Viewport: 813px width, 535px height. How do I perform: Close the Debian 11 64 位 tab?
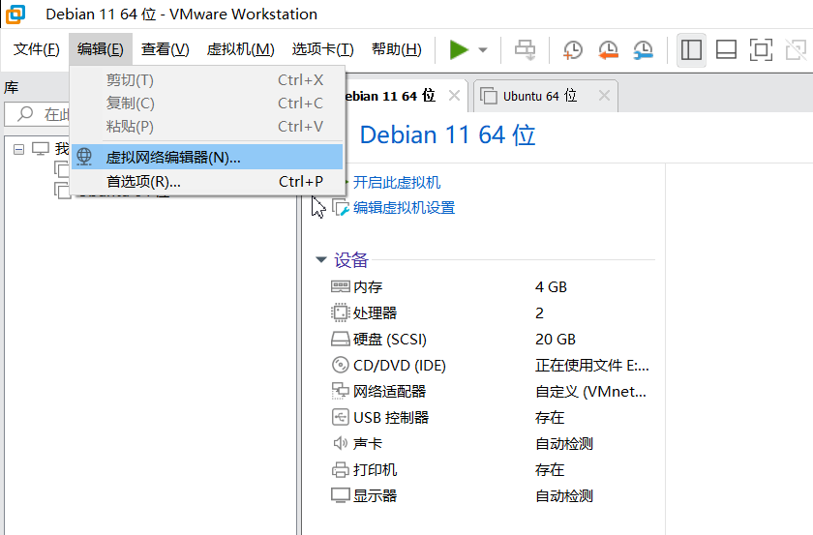454,96
